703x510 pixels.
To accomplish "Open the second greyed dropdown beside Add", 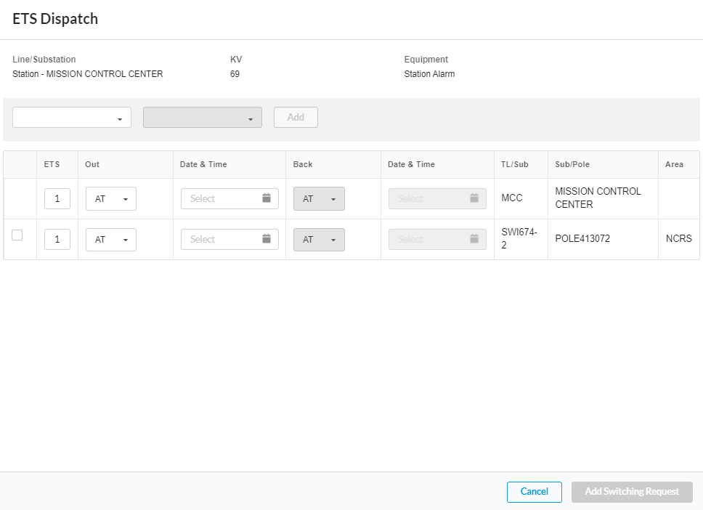I will (x=203, y=118).
